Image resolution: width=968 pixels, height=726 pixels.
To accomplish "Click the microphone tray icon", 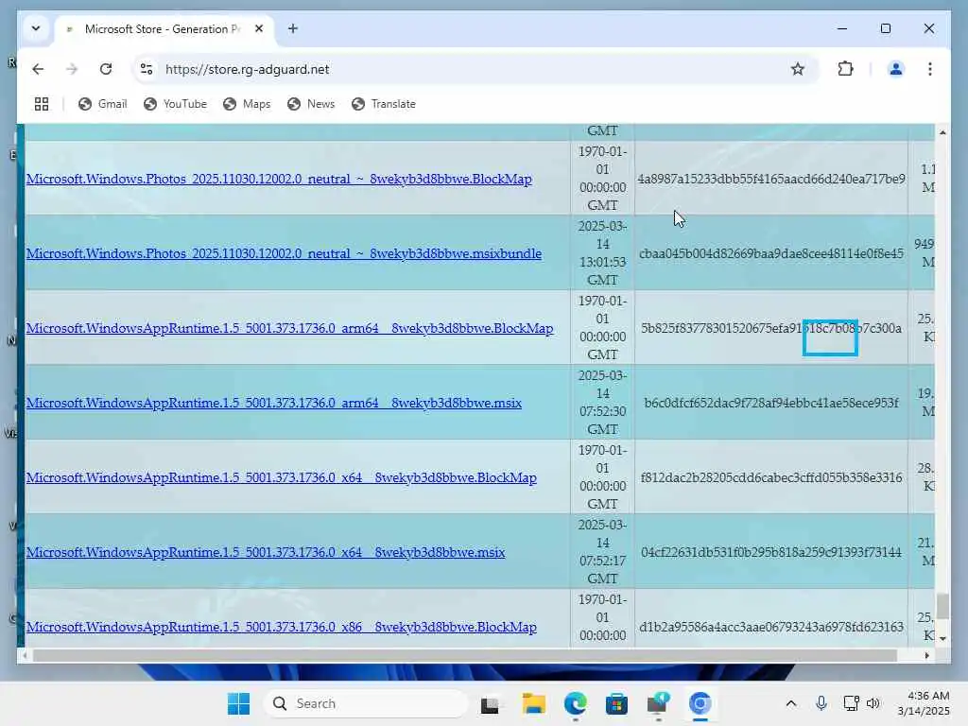I will 821,703.
